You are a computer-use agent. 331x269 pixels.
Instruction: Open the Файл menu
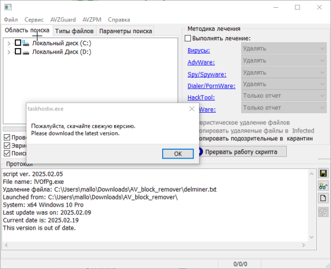[11, 20]
